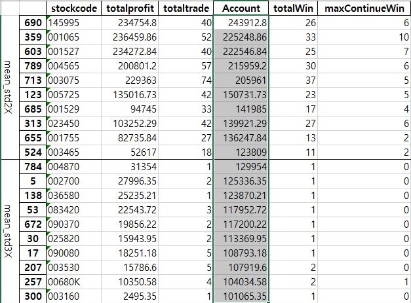Select stockcode cell 004870
The image size is (411, 303).
click(73, 167)
